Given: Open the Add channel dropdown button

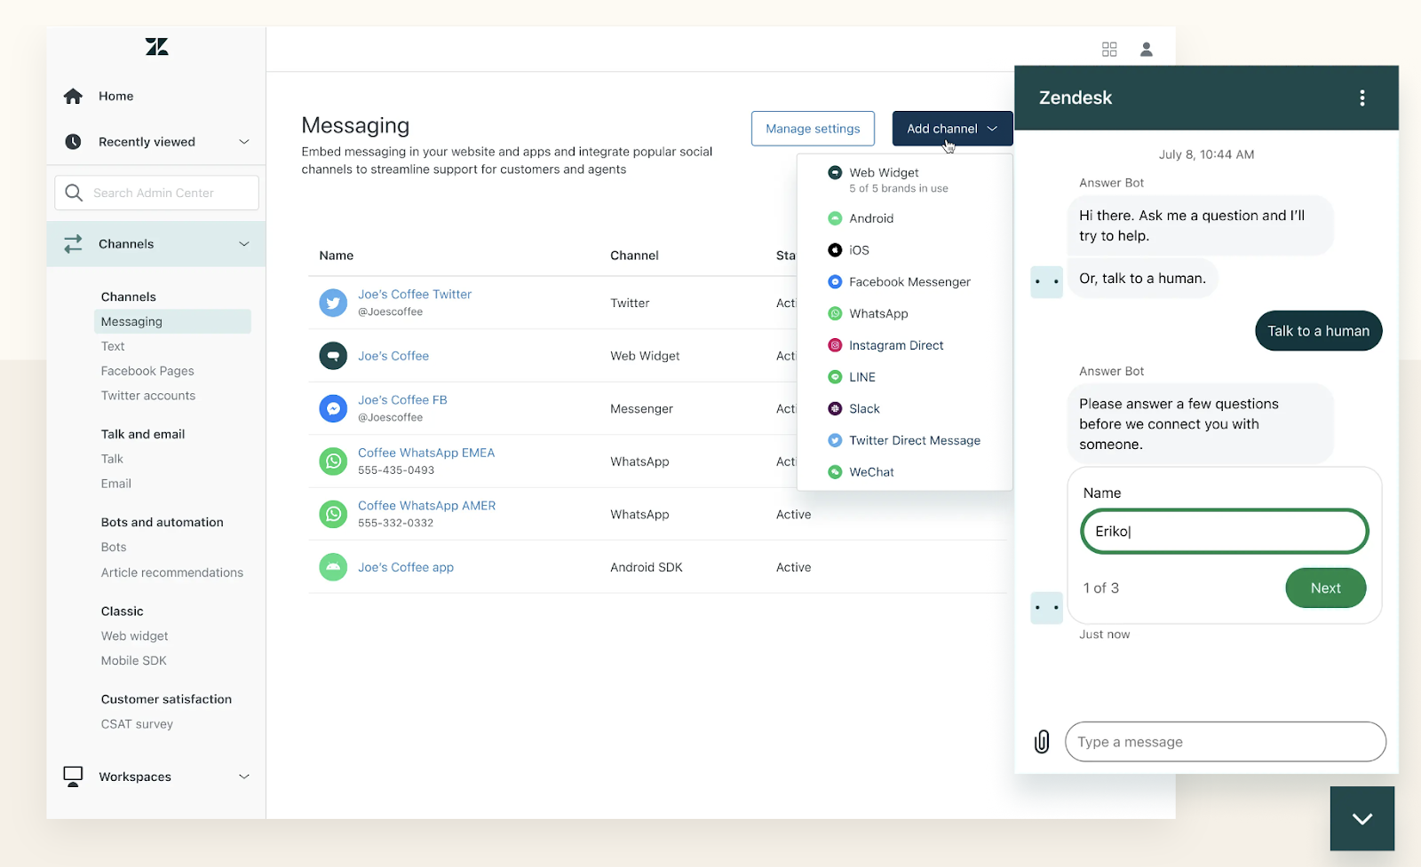Looking at the screenshot, I should (x=952, y=129).
